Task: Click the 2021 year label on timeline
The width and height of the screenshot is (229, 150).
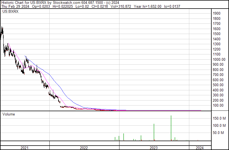Action: 25,148
